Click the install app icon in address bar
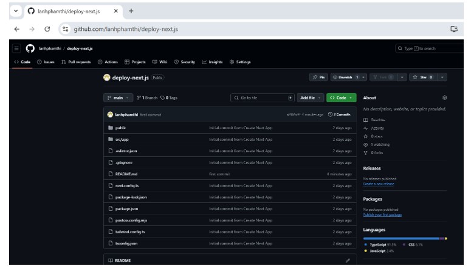The width and height of the screenshot is (471, 269). [x=454, y=29]
